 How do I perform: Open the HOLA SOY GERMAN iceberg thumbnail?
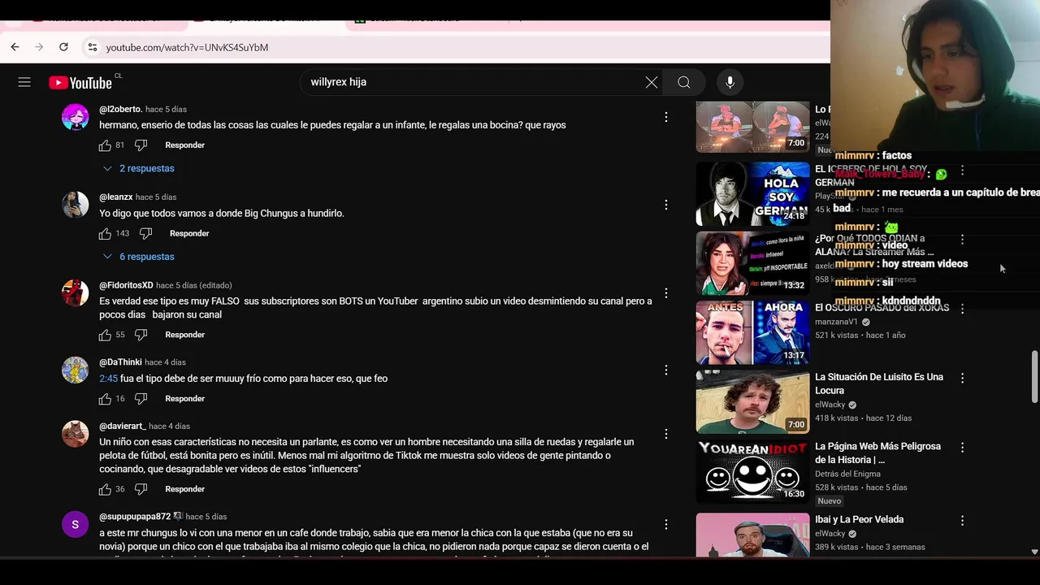tap(752, 193)
